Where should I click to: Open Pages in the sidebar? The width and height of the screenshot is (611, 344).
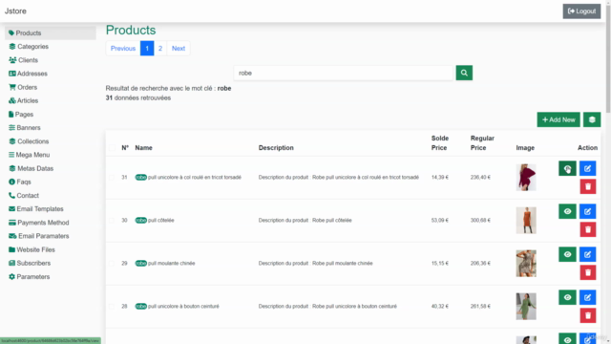click(51, 115)
